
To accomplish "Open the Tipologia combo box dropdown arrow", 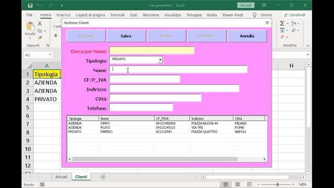I will coord(160,60).
